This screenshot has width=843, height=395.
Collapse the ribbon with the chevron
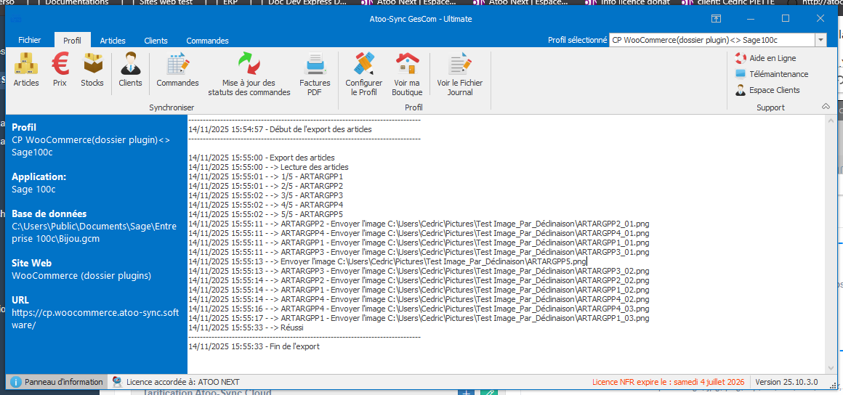coord(826,107)
